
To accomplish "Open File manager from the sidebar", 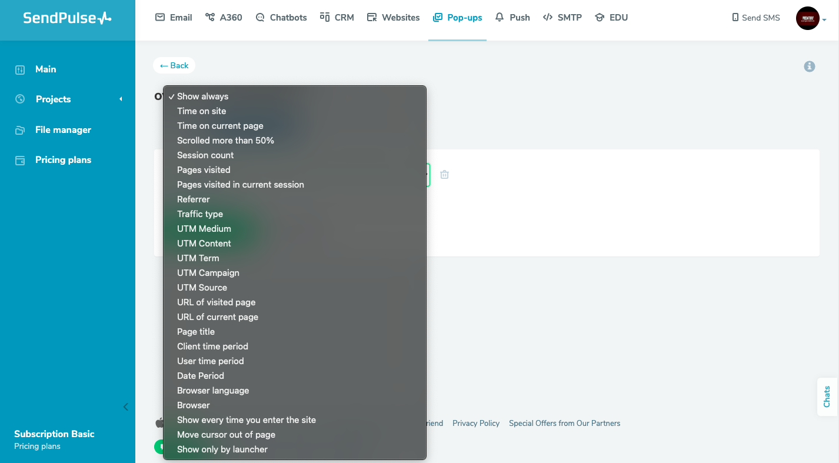I will click(x=63, y=130).
